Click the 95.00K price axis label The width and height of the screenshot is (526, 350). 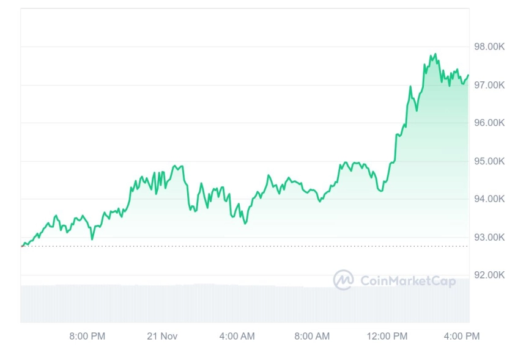(x=489, y=161)
